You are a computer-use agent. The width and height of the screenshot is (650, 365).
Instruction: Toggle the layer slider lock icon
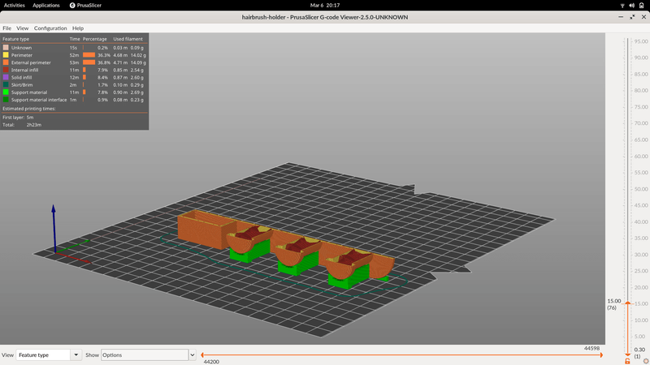pos(627,361)
